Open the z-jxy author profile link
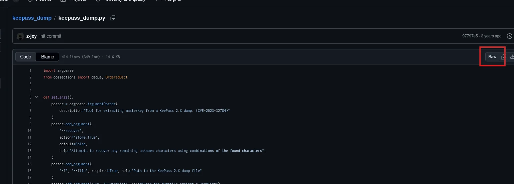The image size is (514, 184). (31, 36)
